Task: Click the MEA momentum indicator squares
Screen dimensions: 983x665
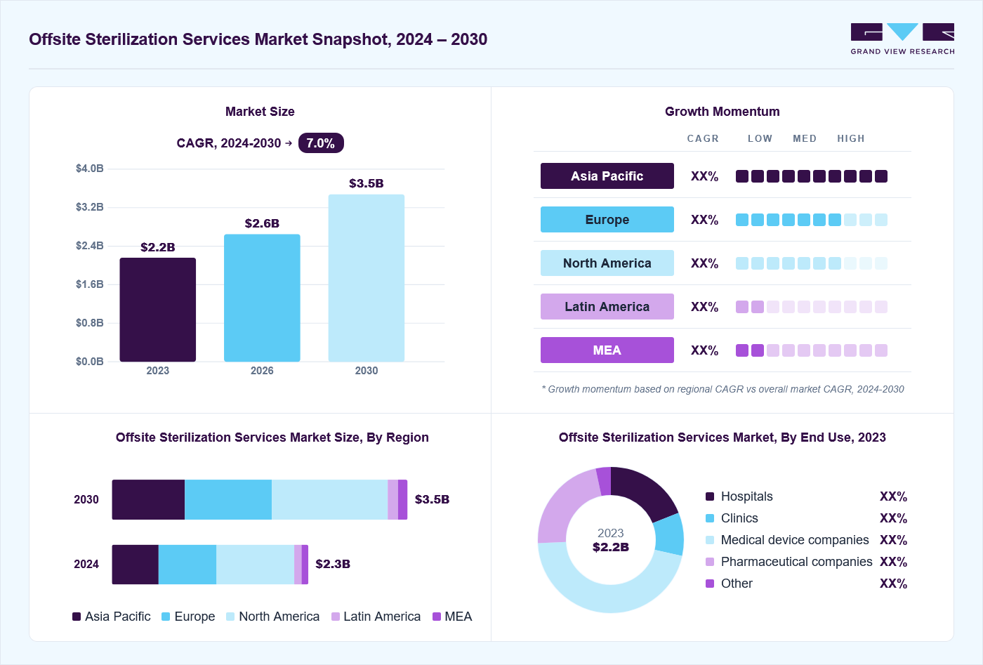Action: coord(812,350)
